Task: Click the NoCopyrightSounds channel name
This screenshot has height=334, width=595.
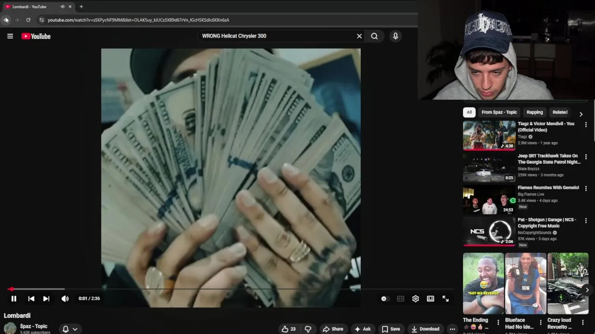Action: 535,232
